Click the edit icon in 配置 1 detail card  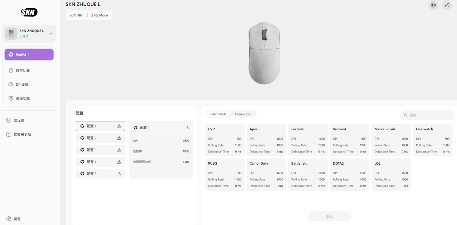coord(186,127)
